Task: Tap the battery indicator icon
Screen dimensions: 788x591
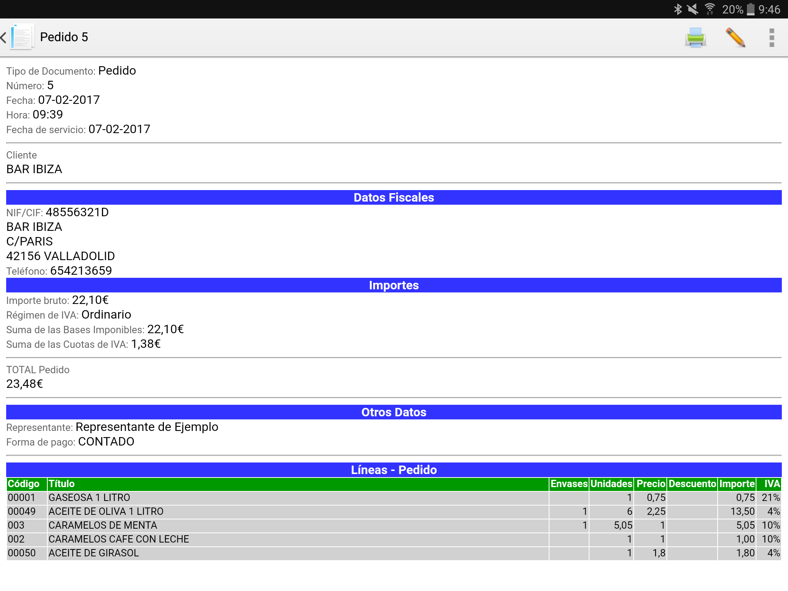Action: pos(750,9)
